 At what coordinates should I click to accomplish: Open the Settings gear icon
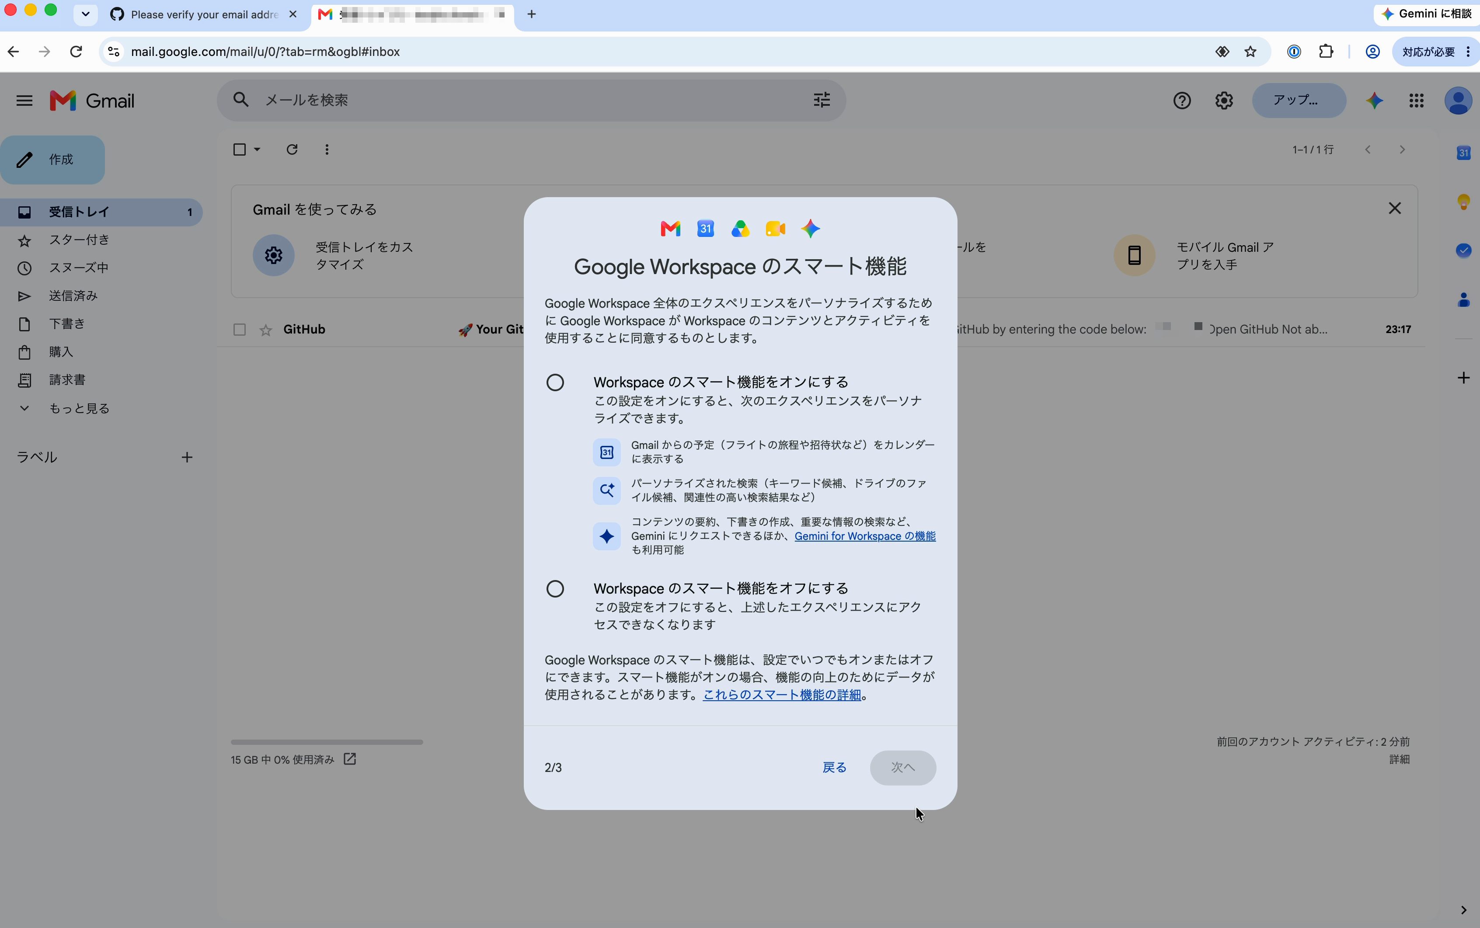pyautogui.click(x=1224, y=101)
